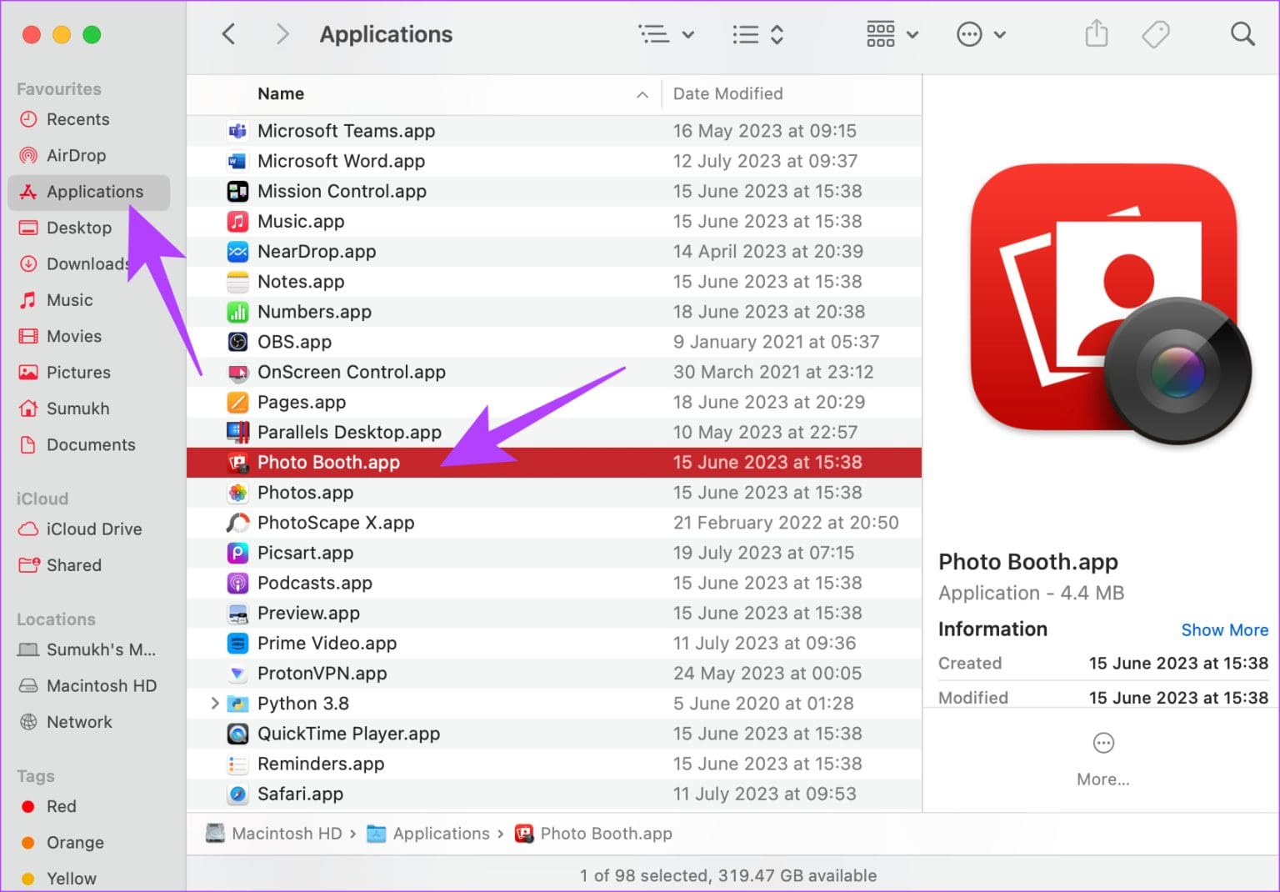Screen dimensions: 1280x892
Task: Navigate back using the back arrow
Action: point(228,33)
